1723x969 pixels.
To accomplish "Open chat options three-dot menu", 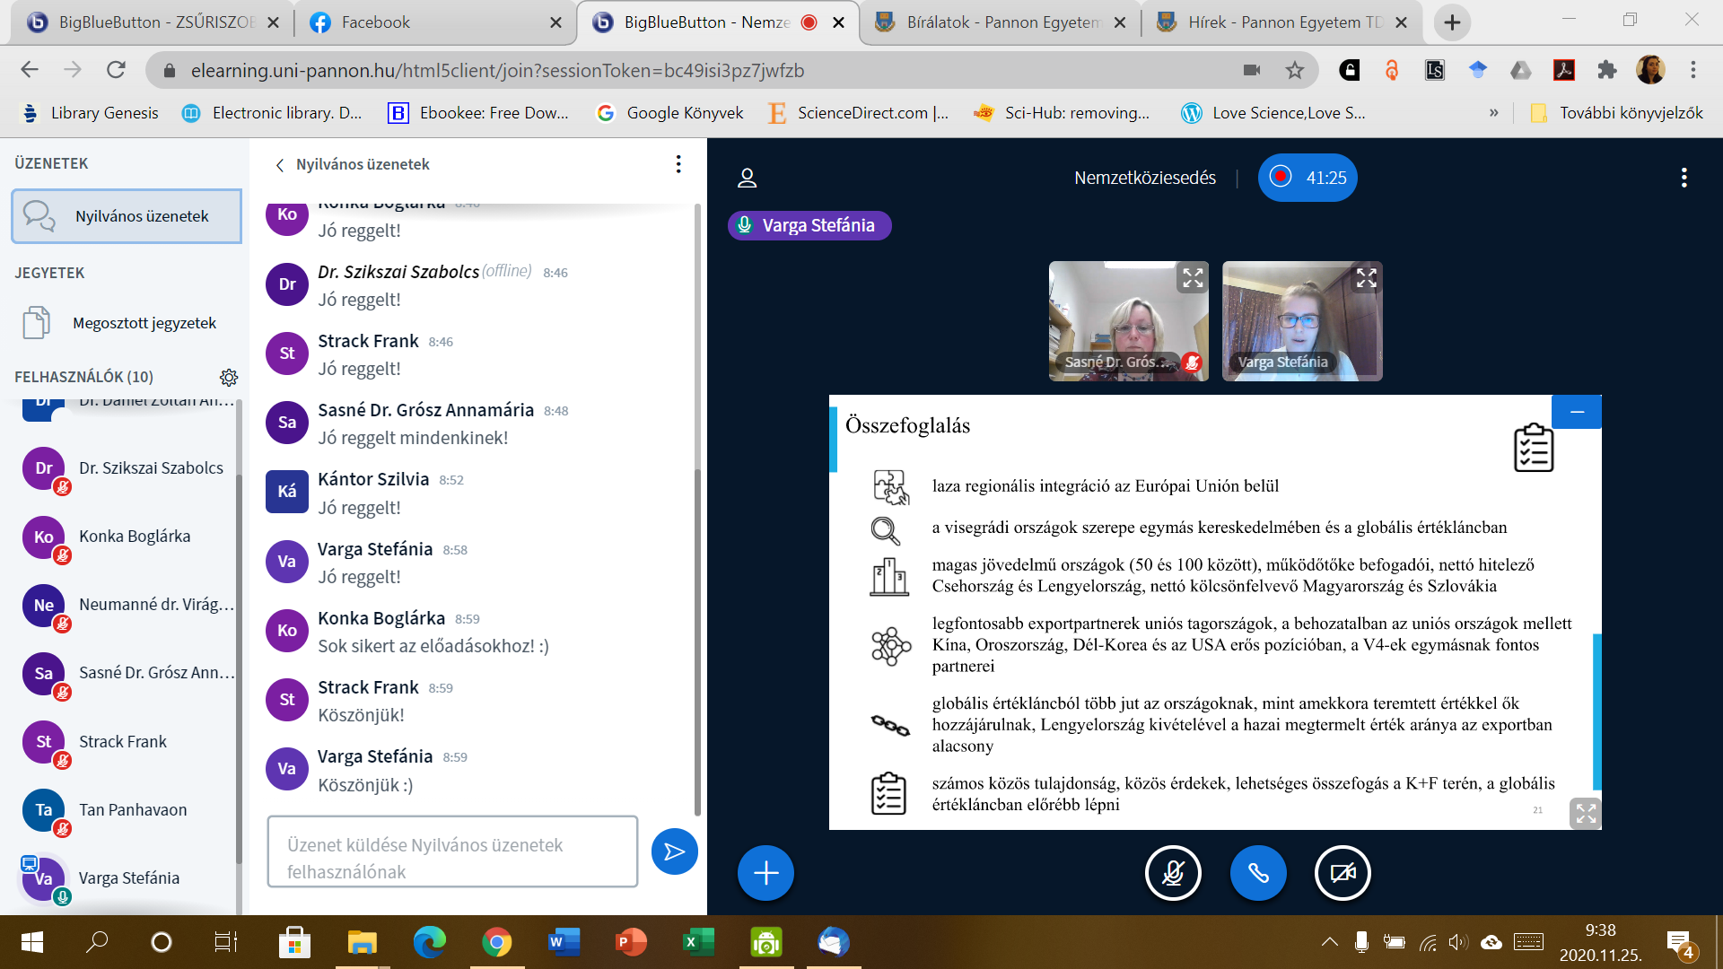I will pyautogui.click(x=678, y=164).
